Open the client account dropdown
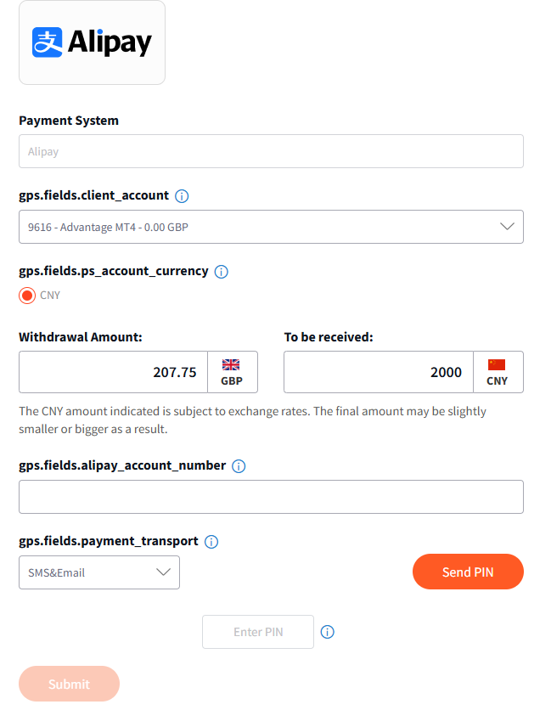551x710 pixels. tap(271, 227)
